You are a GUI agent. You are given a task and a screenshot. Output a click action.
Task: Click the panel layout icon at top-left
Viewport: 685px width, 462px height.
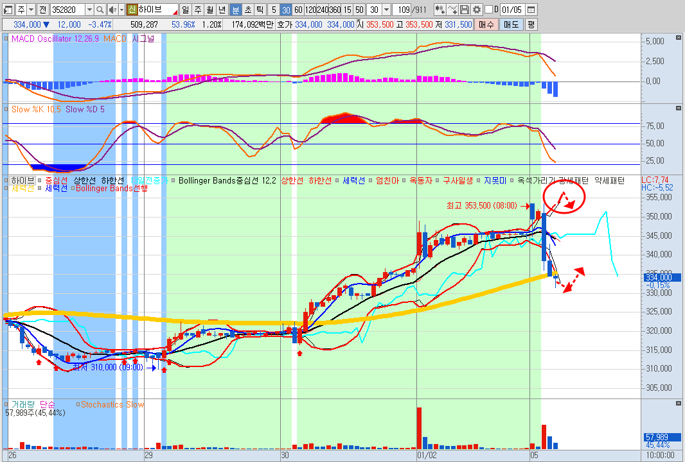click(x=8, y=10)
